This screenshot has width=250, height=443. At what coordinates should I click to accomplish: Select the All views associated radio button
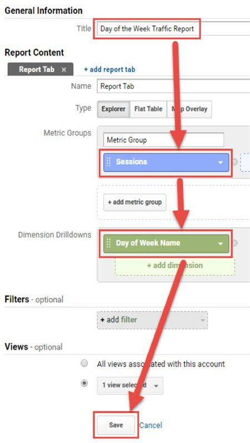[84, 363]
